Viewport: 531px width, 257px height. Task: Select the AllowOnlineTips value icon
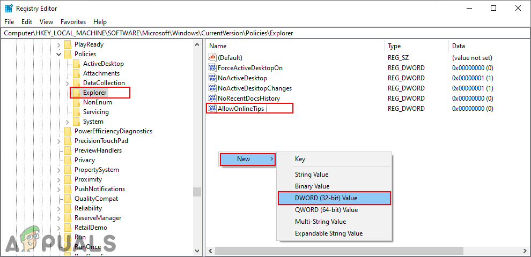[x=212, y=109]
